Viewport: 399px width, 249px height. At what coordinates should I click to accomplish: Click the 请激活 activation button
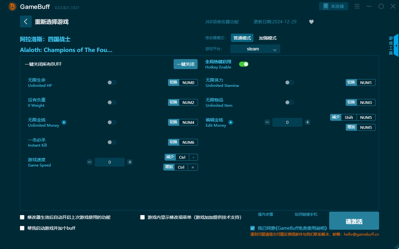pyautogui.click(x=354, y=221)
